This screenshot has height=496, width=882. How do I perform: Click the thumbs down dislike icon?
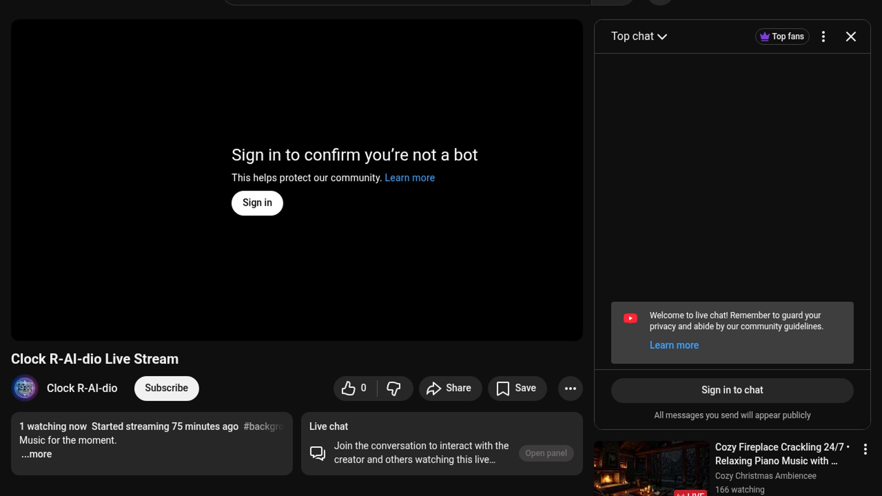coord(394,389)
